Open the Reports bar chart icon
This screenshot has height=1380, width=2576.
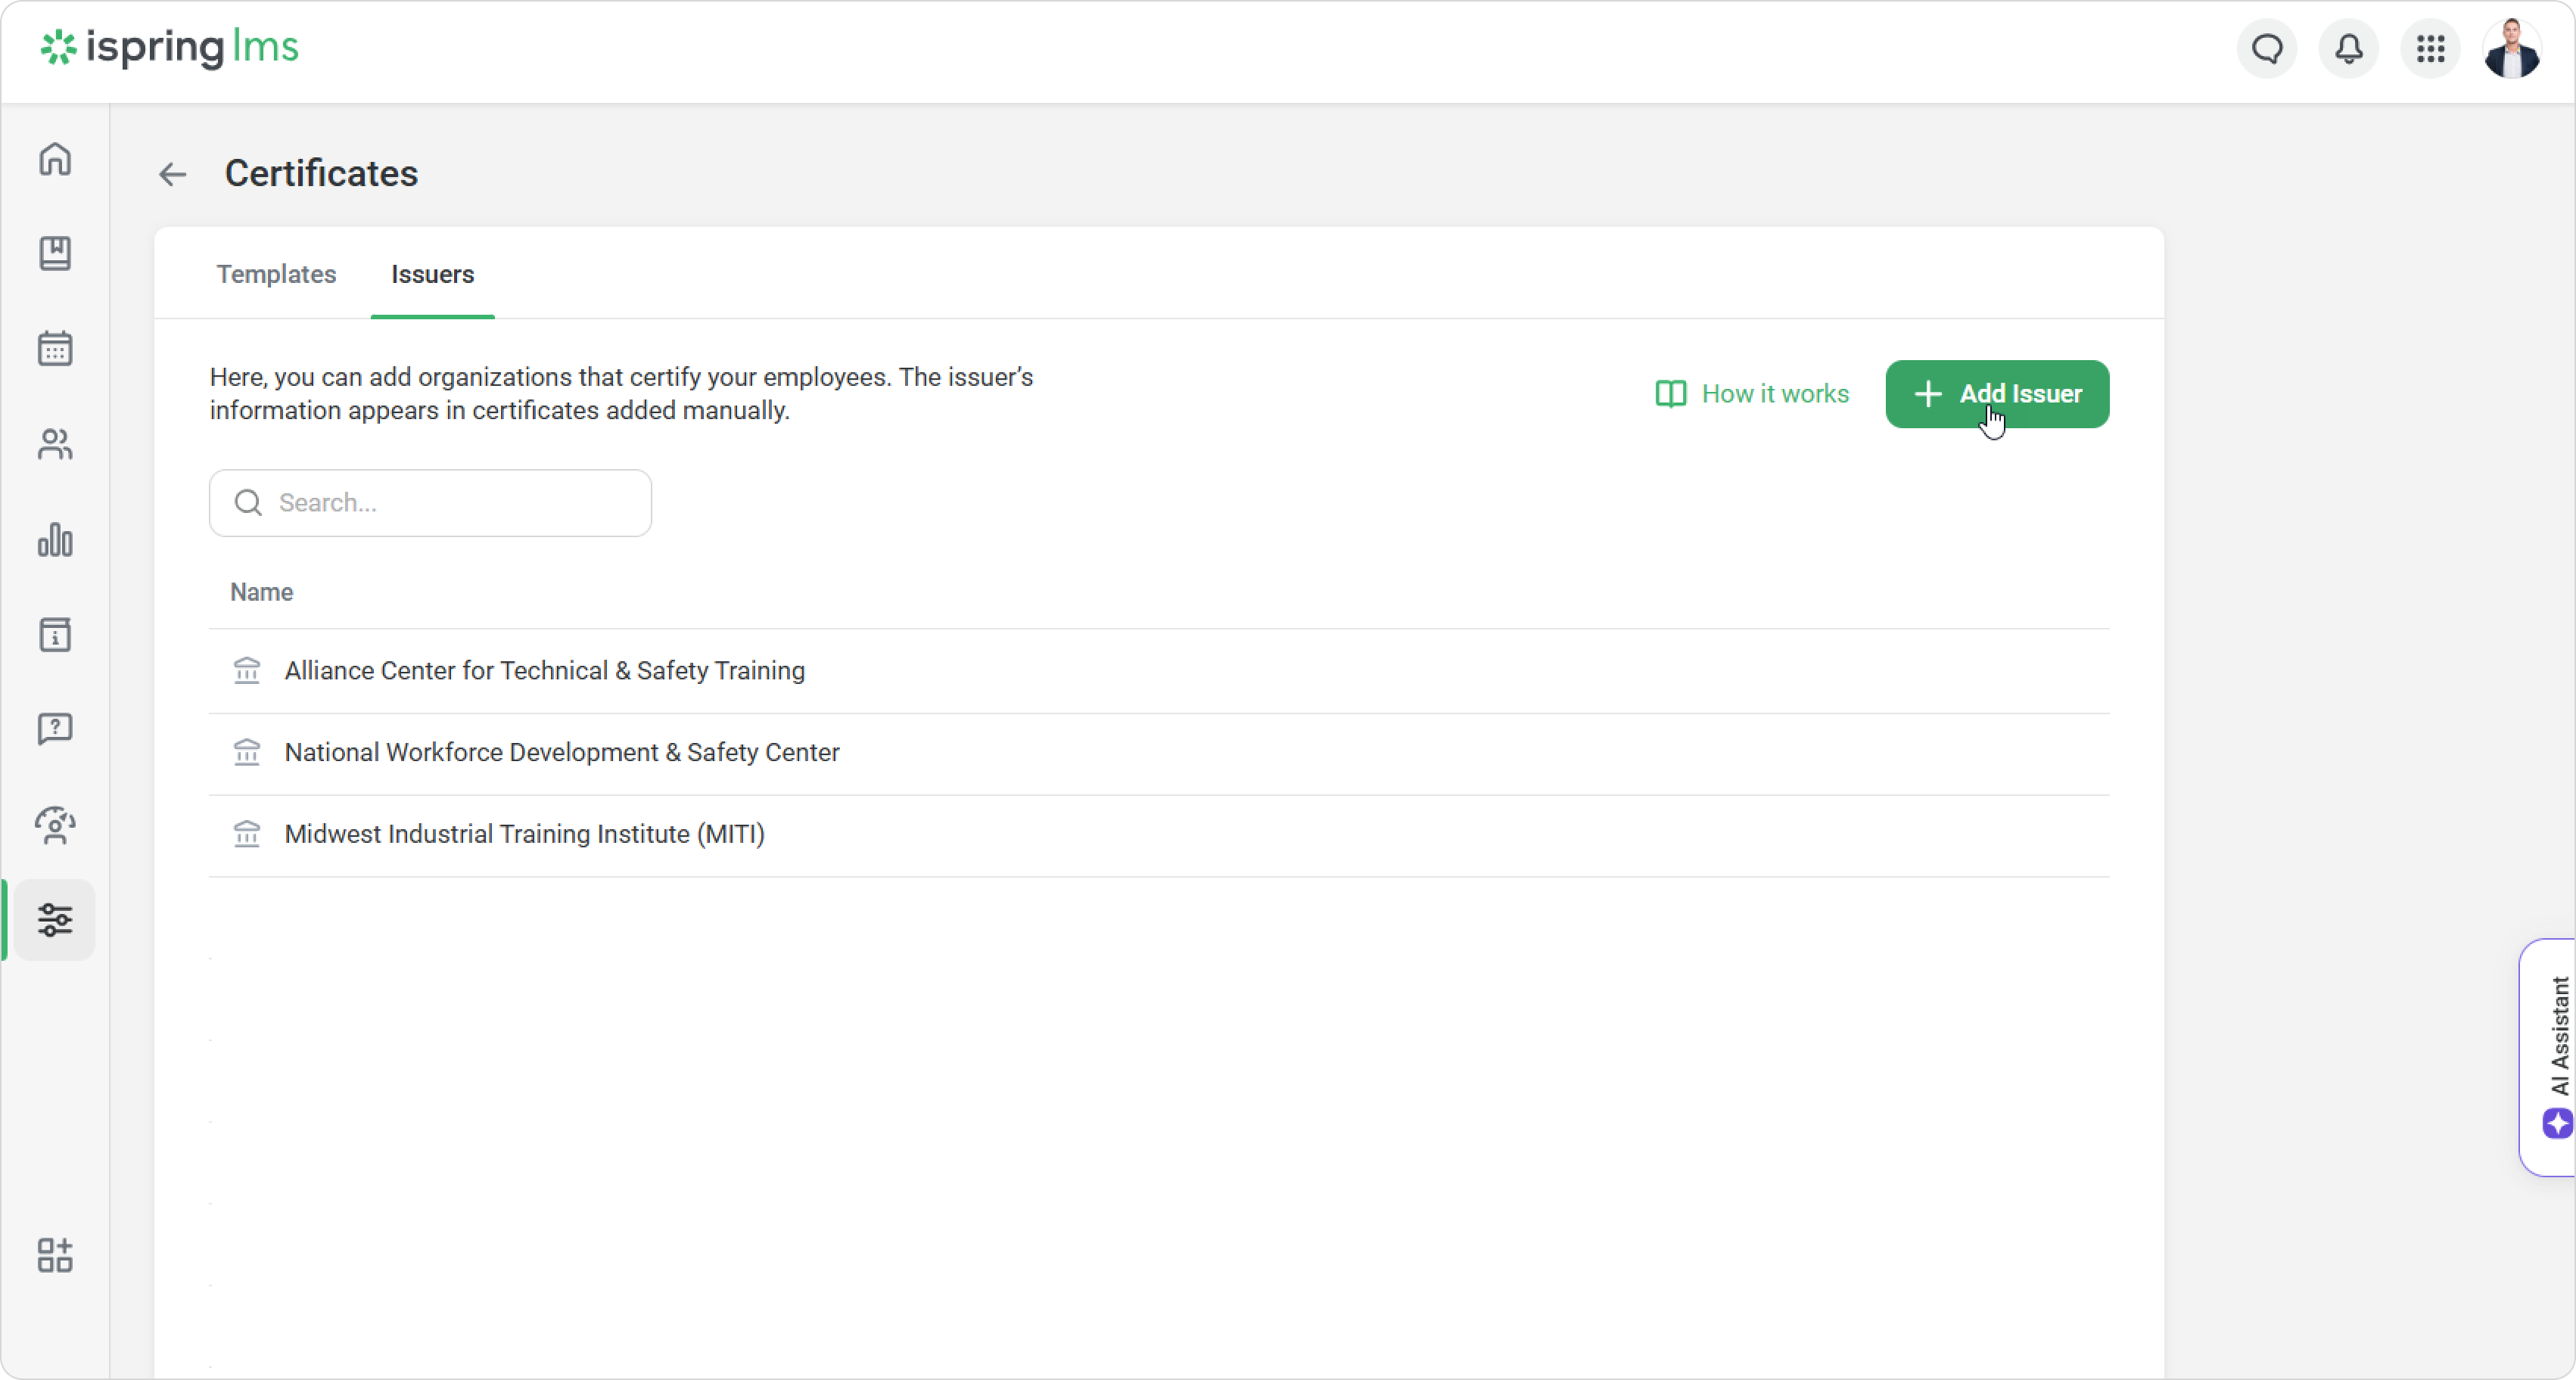coord(55,540)
